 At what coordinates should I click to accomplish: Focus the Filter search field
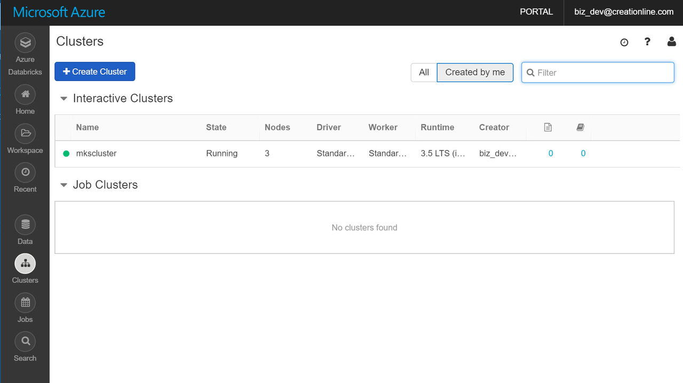pyautogui.click(x=598, y=73)
